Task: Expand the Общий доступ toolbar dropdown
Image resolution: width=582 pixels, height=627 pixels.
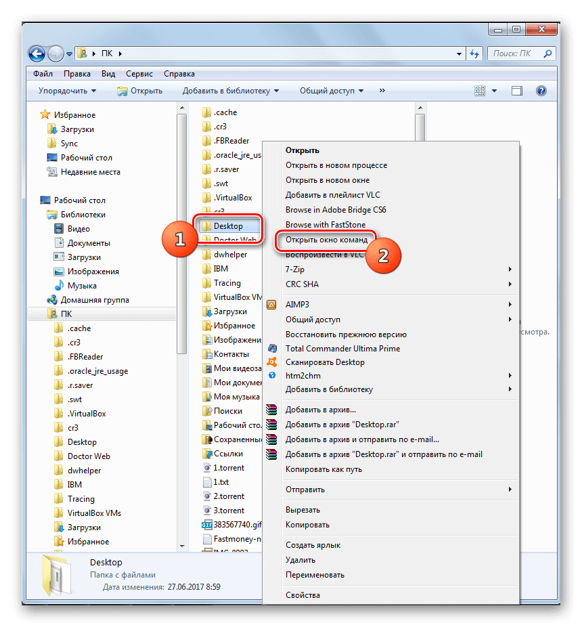Action: (332, 91)
